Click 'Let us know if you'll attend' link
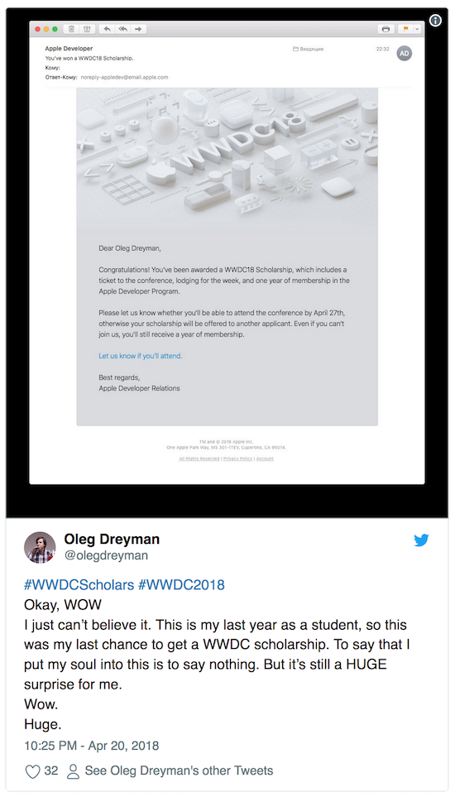455x797 pixels. tap(140, 356)
